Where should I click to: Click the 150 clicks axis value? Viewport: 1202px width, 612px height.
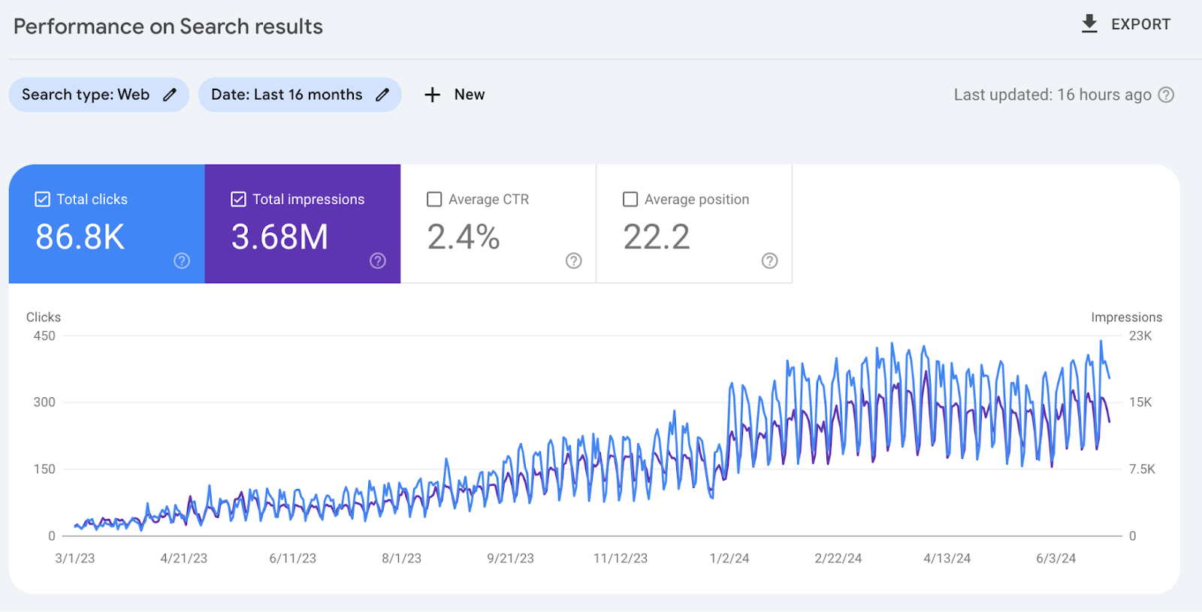click(44, 469)
